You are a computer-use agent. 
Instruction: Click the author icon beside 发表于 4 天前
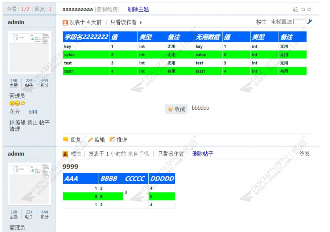65,23
